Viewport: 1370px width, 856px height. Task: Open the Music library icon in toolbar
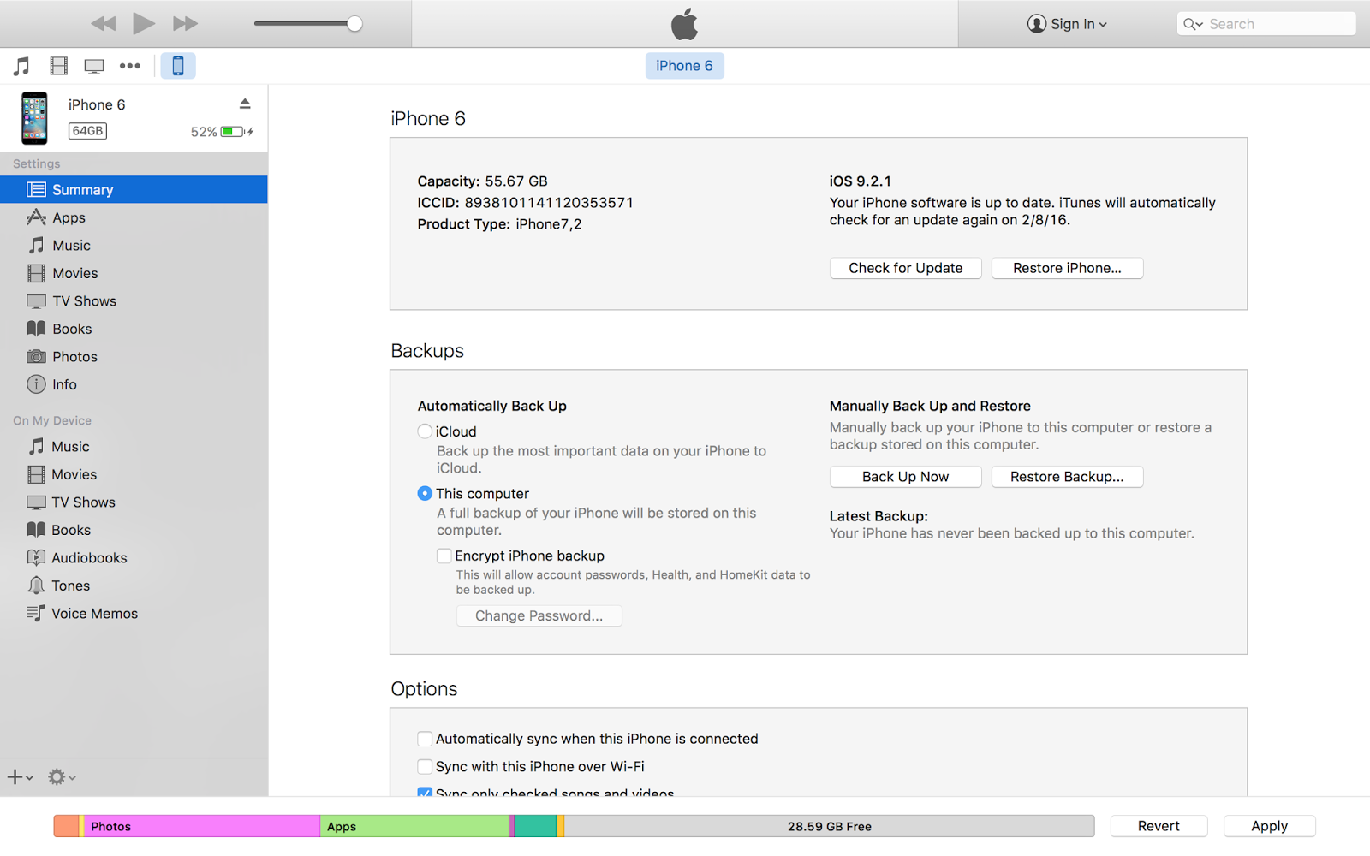click(21, 66)
